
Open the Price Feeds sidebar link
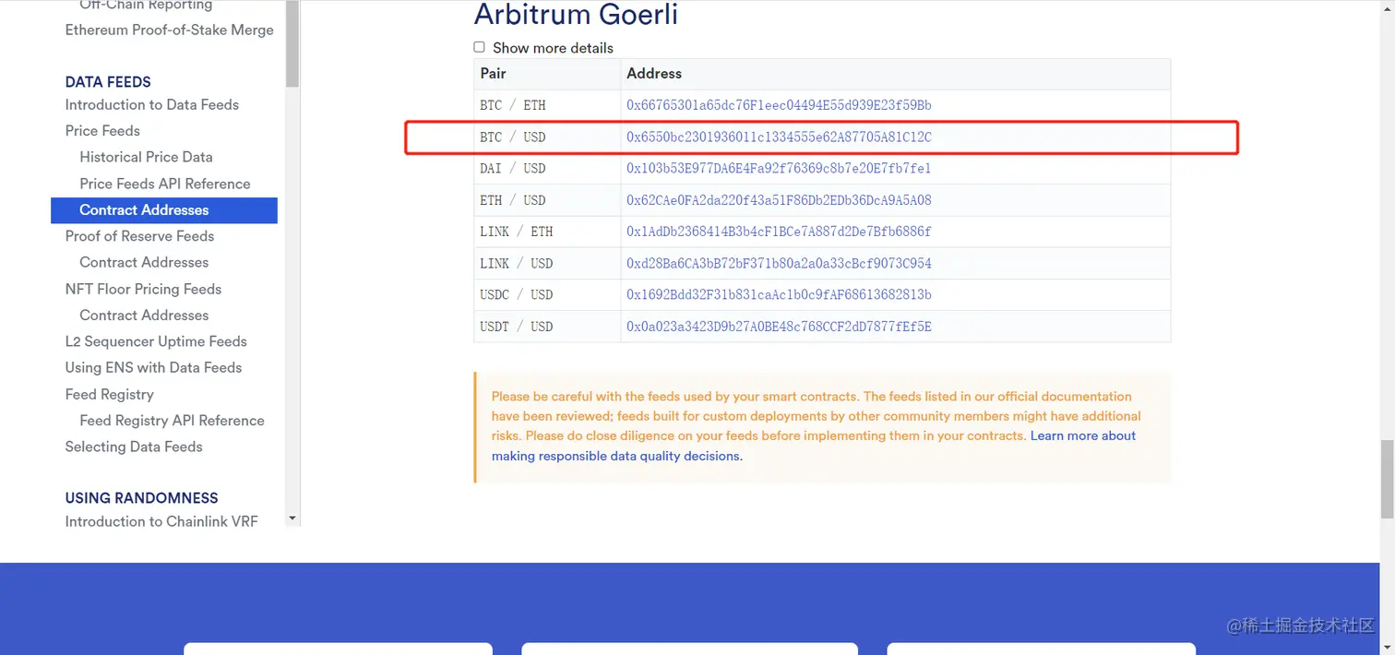pyautogui.click(x=102, y=131)
